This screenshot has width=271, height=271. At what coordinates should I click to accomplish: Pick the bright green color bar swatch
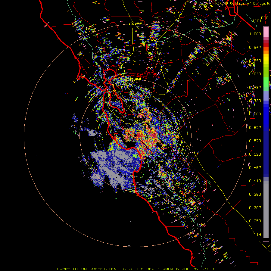pyautogui.click(x=266, y=82)
